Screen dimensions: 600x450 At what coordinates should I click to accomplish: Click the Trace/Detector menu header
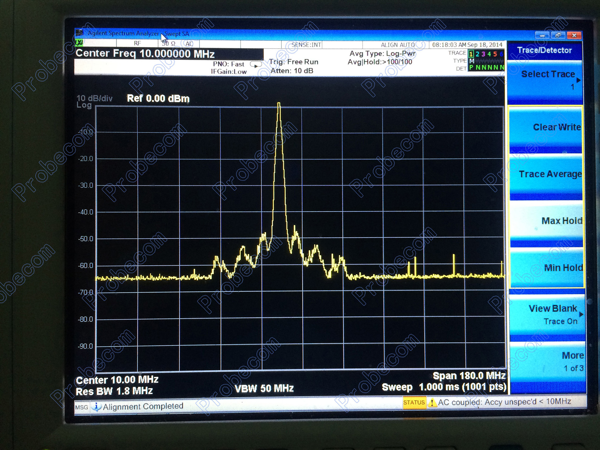[544, 50]
